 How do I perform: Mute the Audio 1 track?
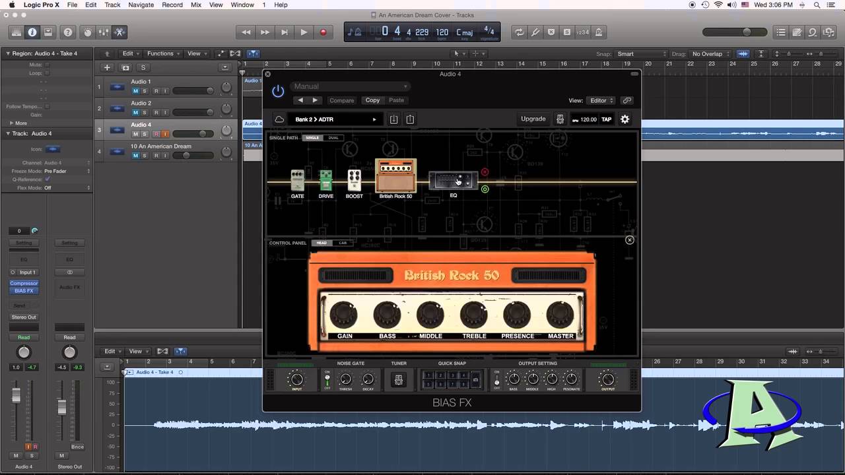click(135, 91)
